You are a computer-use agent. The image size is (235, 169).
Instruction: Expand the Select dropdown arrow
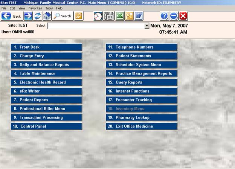[147, 26]
